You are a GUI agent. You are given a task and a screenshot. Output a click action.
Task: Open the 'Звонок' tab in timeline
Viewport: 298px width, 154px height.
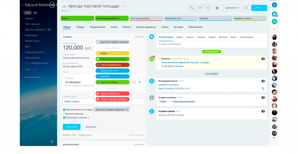pyautogui.click(x=190, y=37)
